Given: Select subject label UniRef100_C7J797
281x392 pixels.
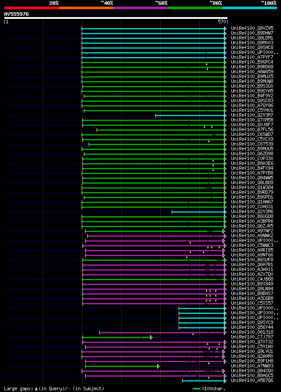Looking at the screenshot, I should pyautogui.click(x=252, y=337).
